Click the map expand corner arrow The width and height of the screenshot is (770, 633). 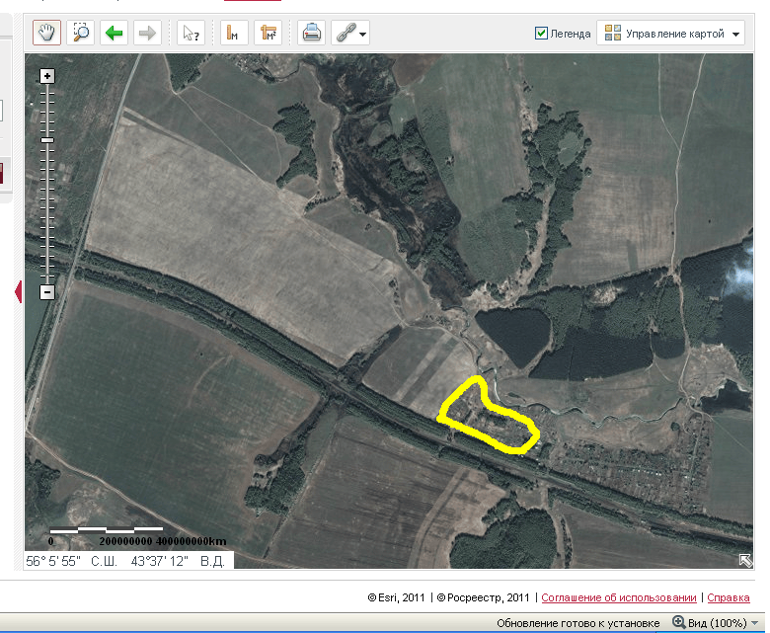point(745,560)
